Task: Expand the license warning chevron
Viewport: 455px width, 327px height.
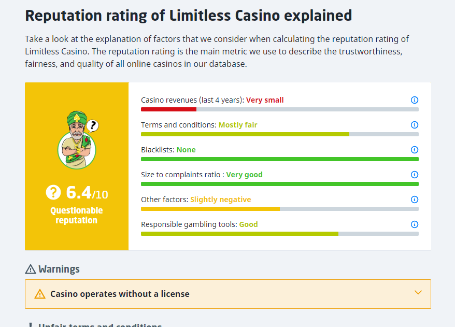Action: point(419,293)
